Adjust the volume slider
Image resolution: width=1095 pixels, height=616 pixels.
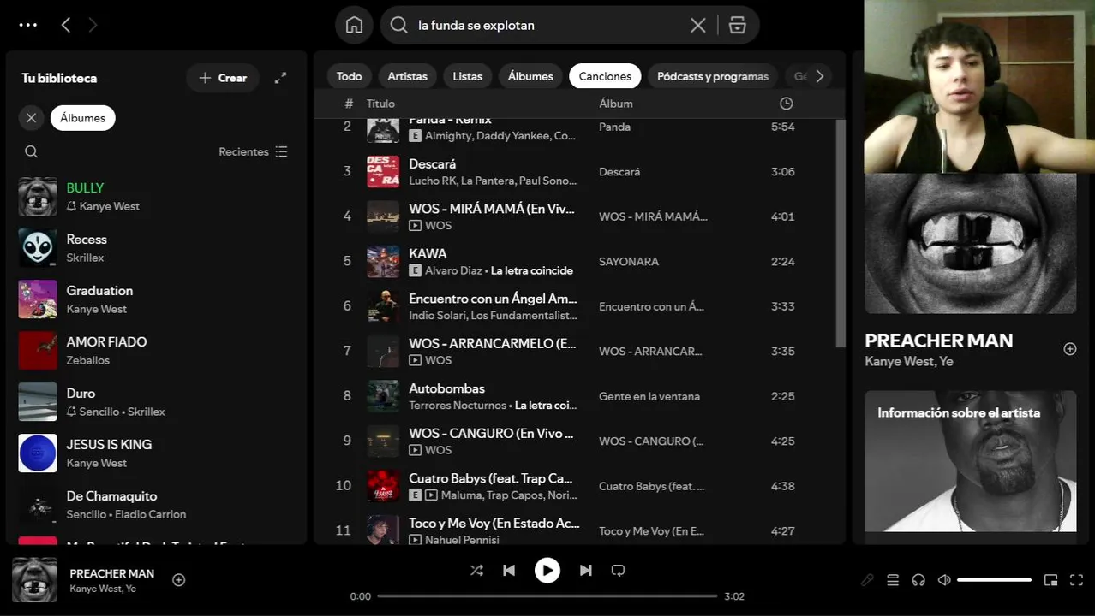(994, 580)
